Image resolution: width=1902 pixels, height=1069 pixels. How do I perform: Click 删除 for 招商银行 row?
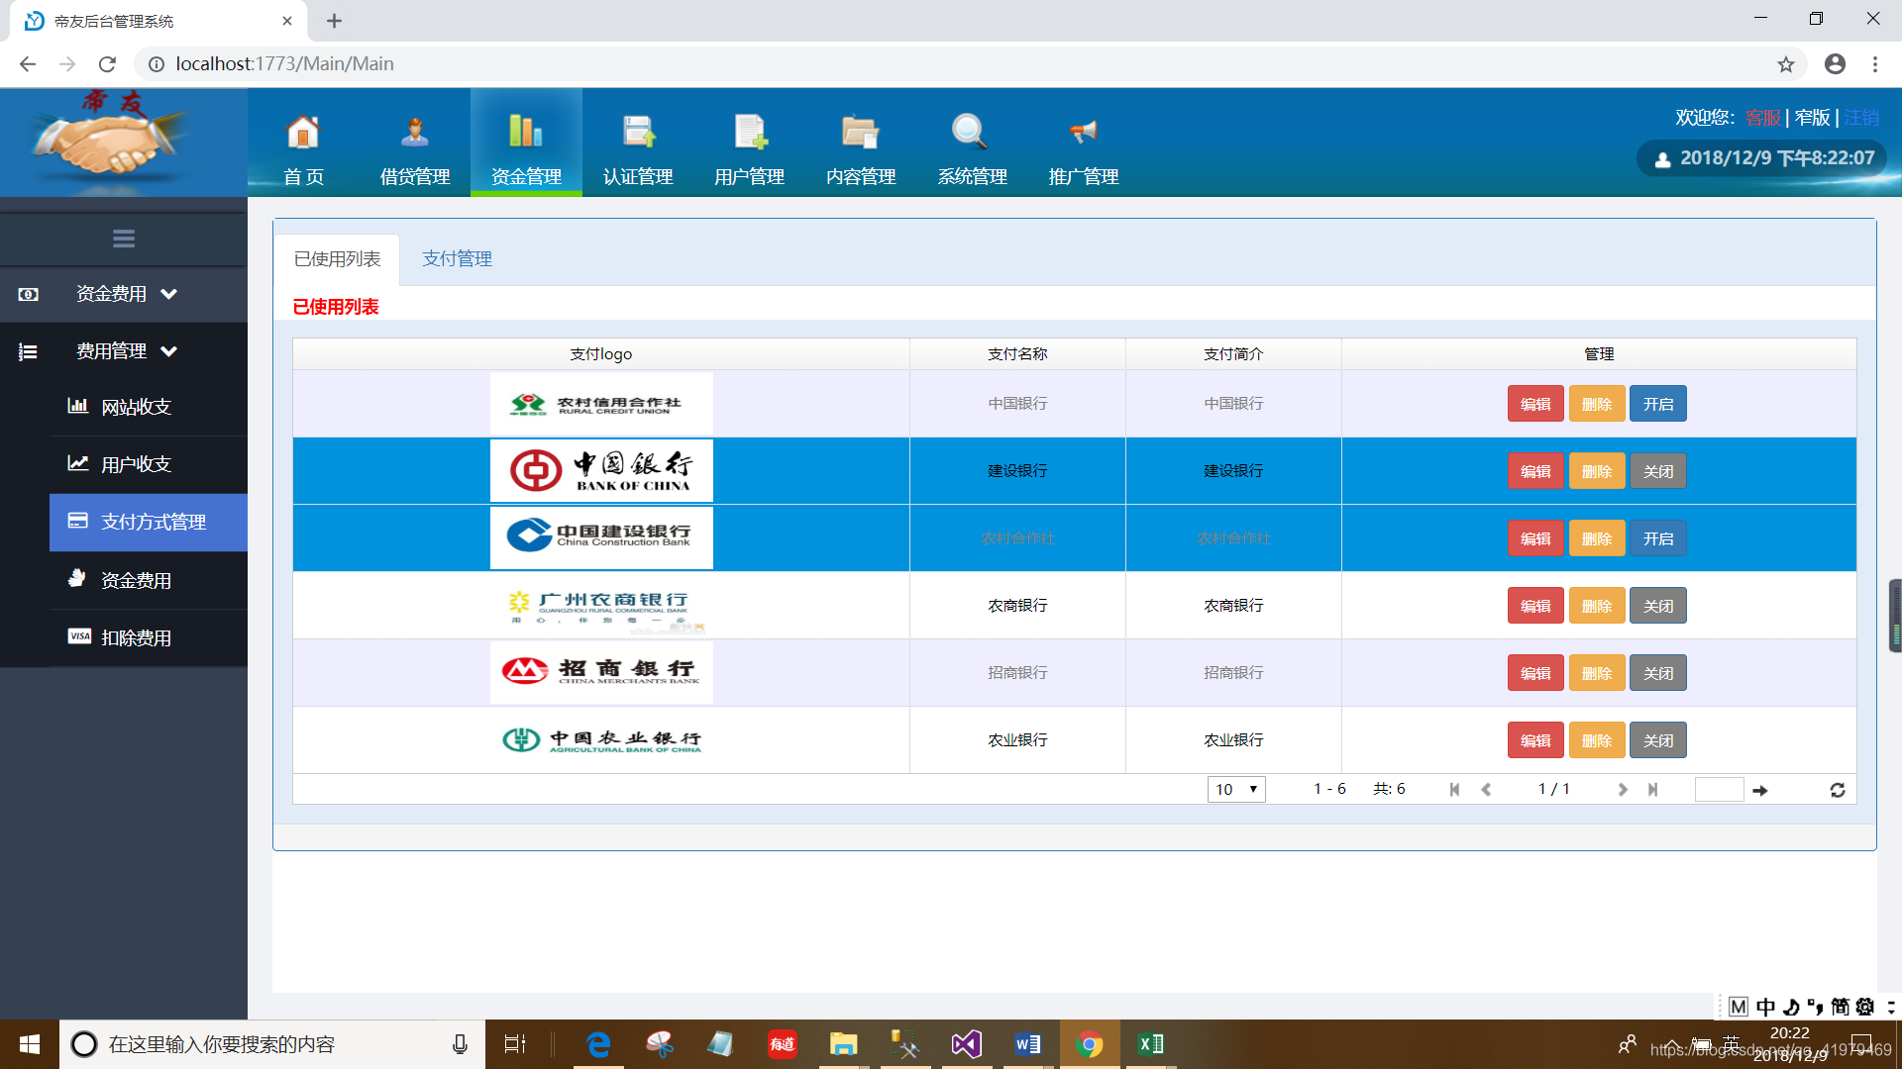1597,673
